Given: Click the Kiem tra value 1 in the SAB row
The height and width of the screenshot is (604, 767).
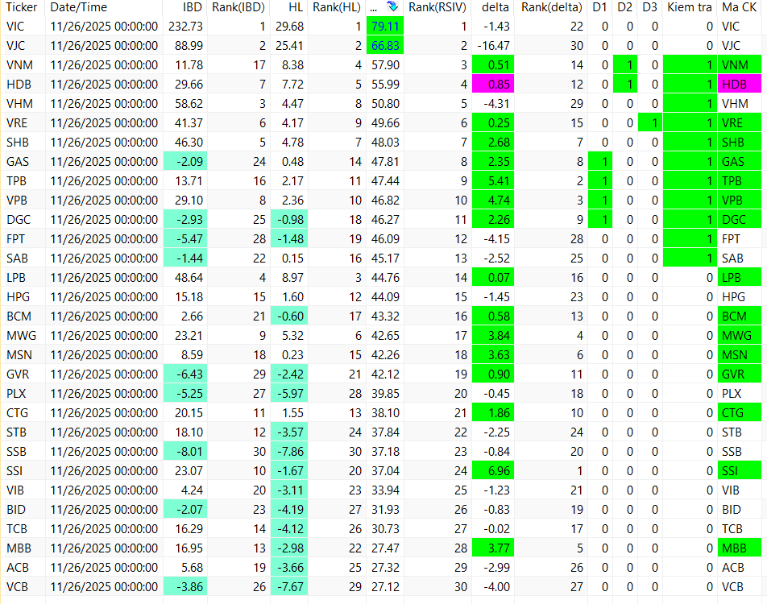Looking at the screenshot, I should 690,259.
